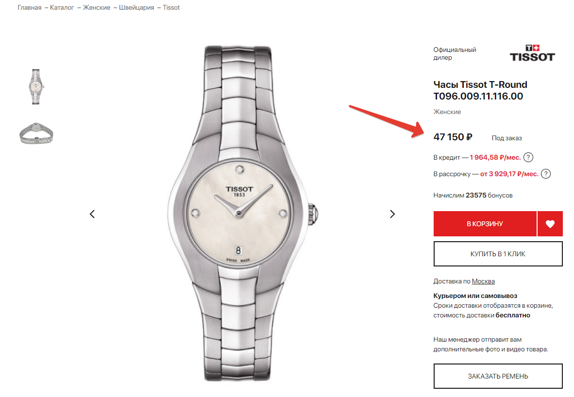
Task: Add watch to favorites with heart icon
Action: point(550,224)
